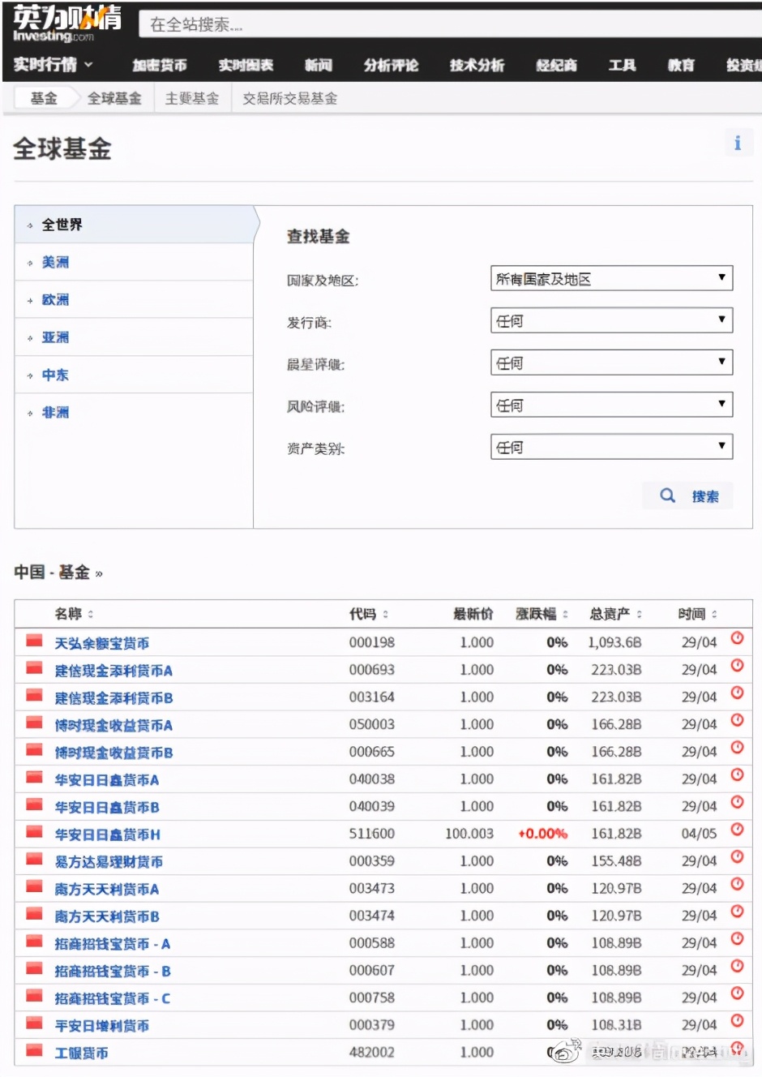The height and width of the screenshot is (1077, 762).
Task: Open the 天弘余额宝货币 fund link
Action: coord(104,641)
